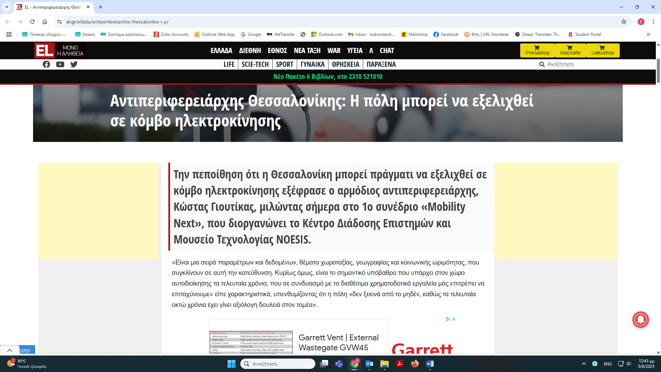Click the EL site logo

45,51
